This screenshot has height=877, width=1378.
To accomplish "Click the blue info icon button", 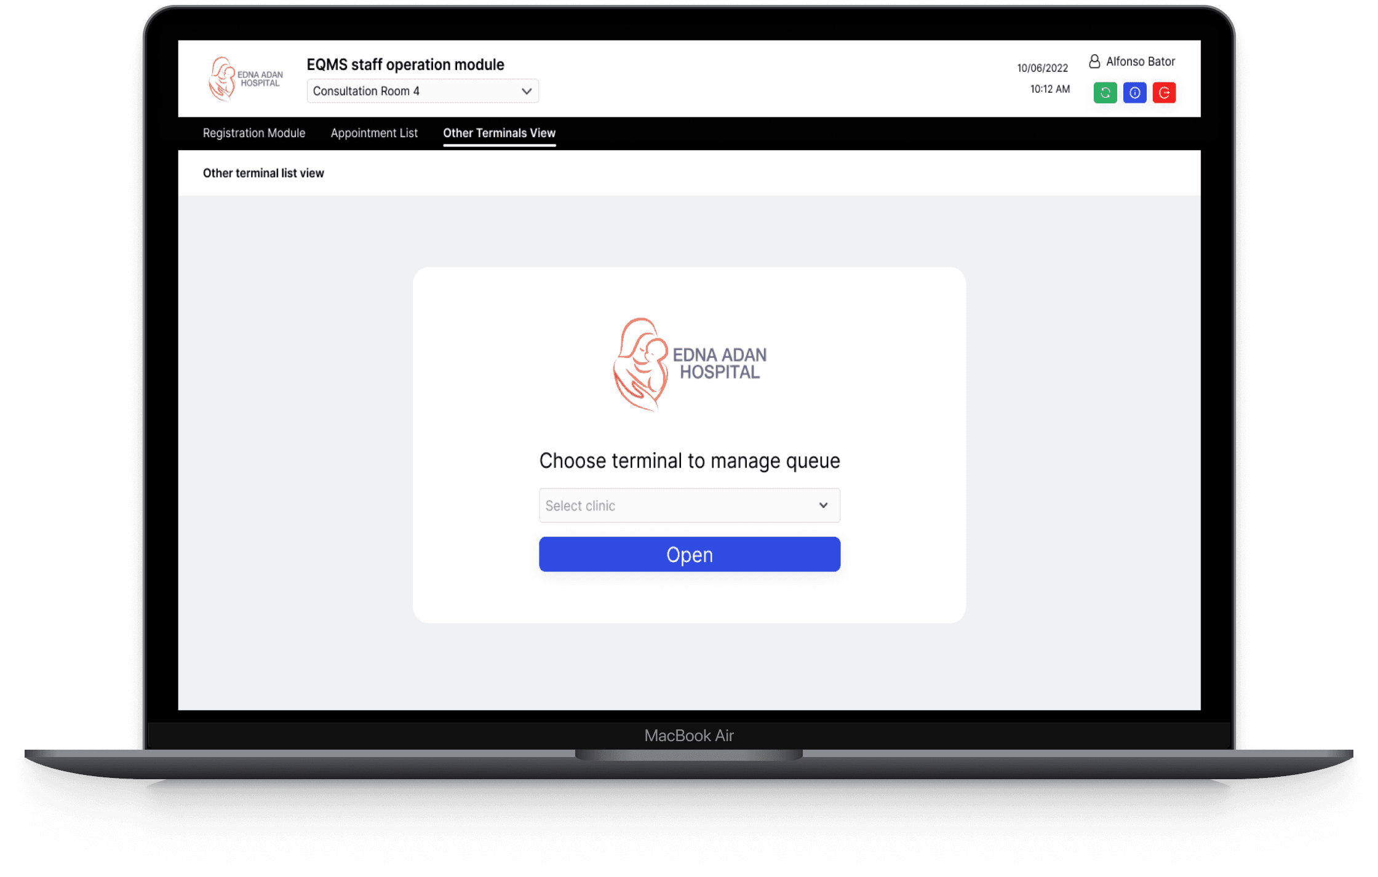I will click(x=1134, y=93).
